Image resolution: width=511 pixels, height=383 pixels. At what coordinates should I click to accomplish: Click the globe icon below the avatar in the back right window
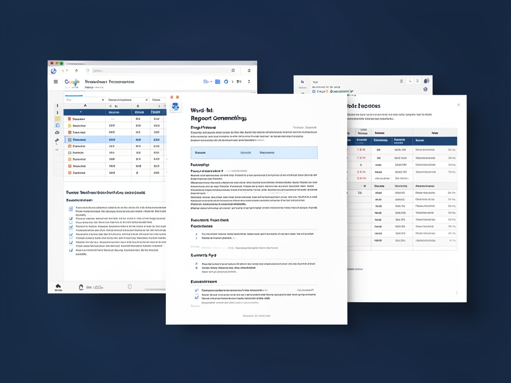point(425,89)
